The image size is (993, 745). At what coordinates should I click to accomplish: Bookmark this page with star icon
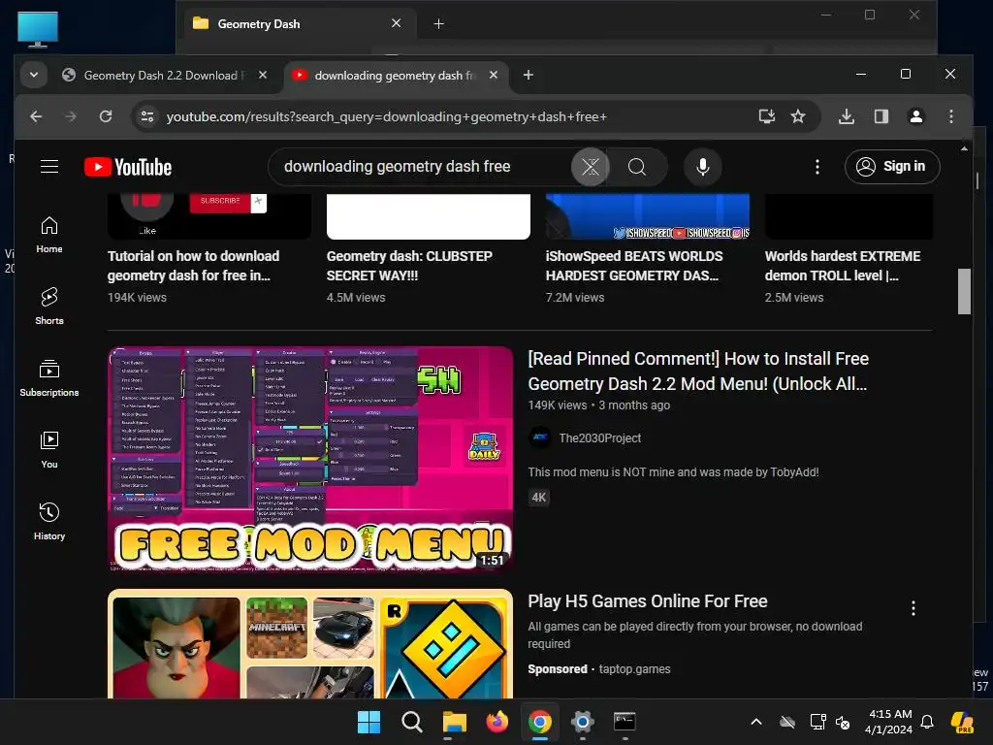point(798,116)
